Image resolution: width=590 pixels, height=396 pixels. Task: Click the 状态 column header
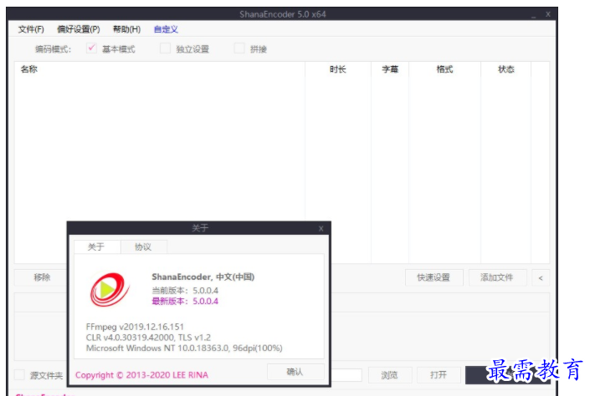[505, 69]
